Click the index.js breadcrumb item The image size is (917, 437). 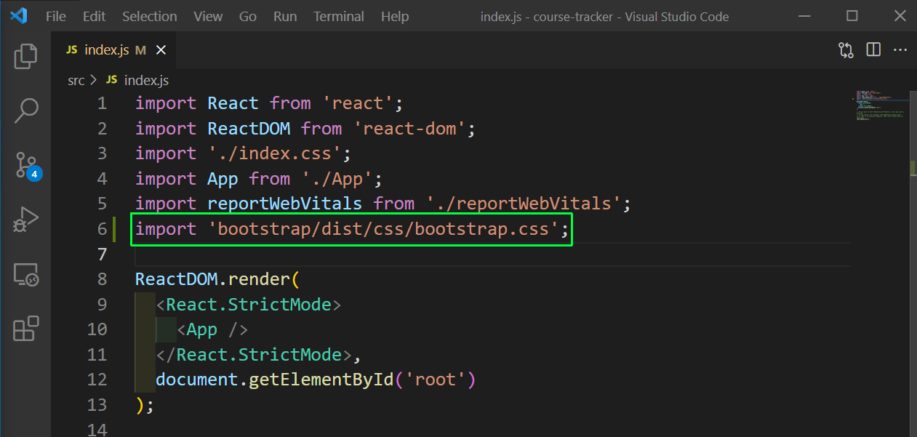tap(146, 81)
